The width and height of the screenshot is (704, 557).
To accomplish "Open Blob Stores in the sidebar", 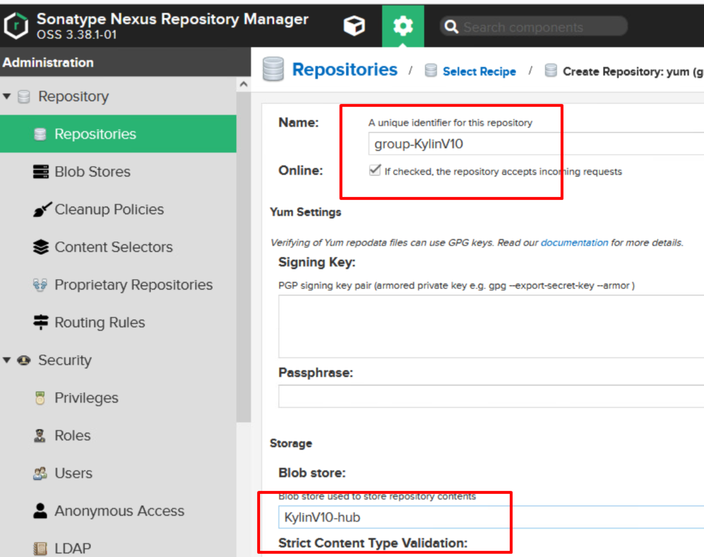I will [x=92, y=172].
